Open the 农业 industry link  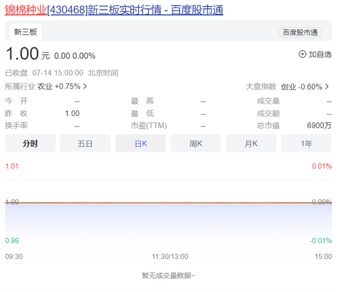[x=45, y=87]
